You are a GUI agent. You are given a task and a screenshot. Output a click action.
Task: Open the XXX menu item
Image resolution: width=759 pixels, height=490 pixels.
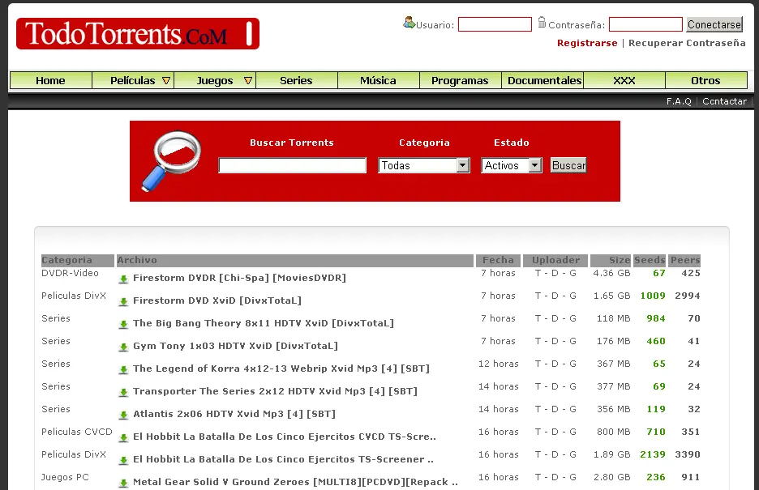624,81
